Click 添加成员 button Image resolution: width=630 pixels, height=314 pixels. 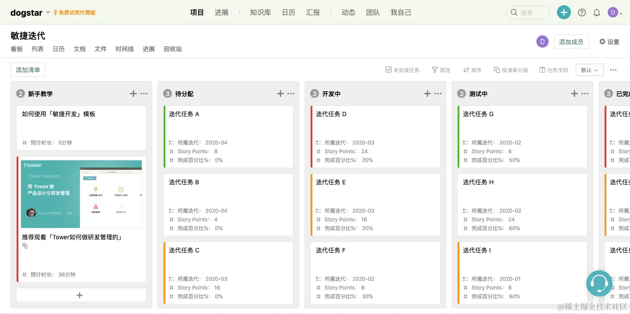click(571, 41)
